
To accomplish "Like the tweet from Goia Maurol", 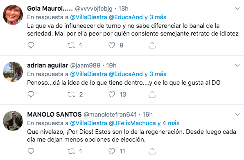I will [112, 45].
